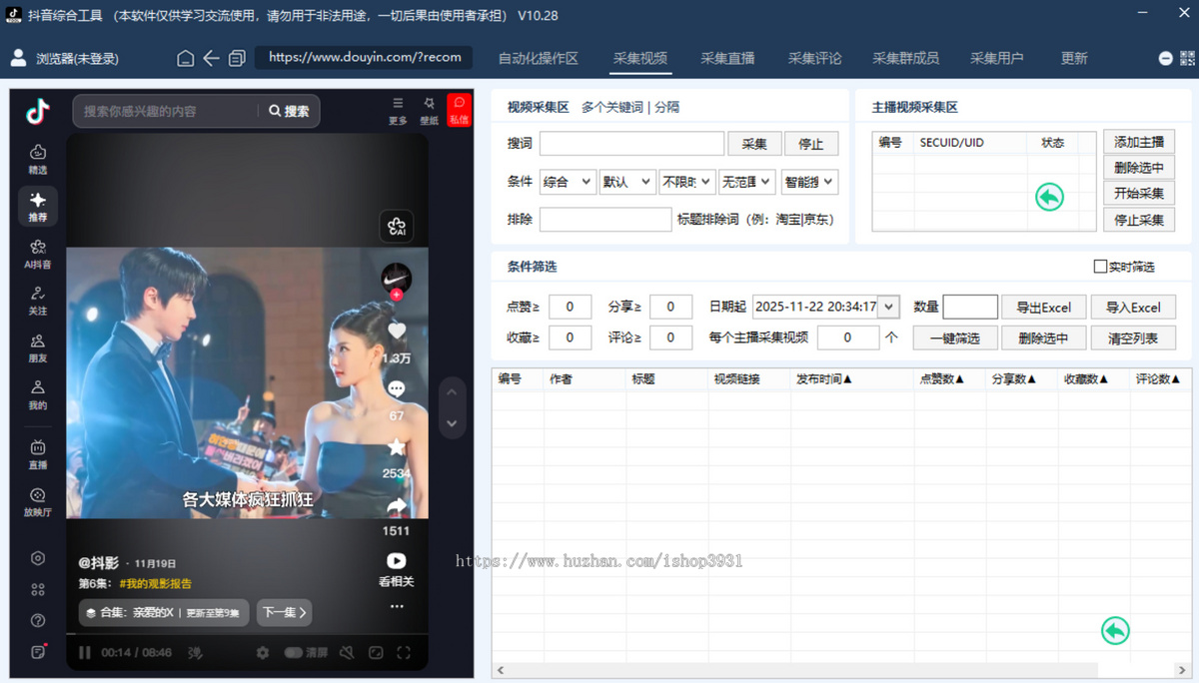Click 停止 beside the 采集 button
Screen dimensions: 1199x683
click(811, 144)
